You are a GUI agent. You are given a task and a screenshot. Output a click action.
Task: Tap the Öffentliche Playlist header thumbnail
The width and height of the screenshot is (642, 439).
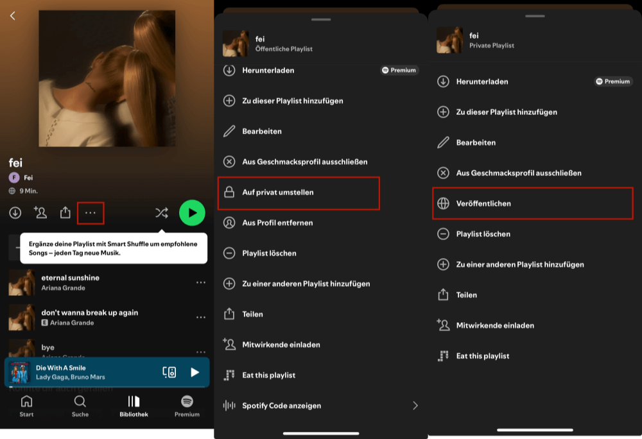(236, 44)
